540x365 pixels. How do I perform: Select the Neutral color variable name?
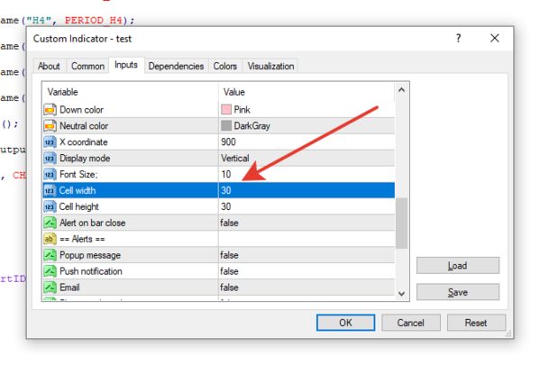[84, 125]
